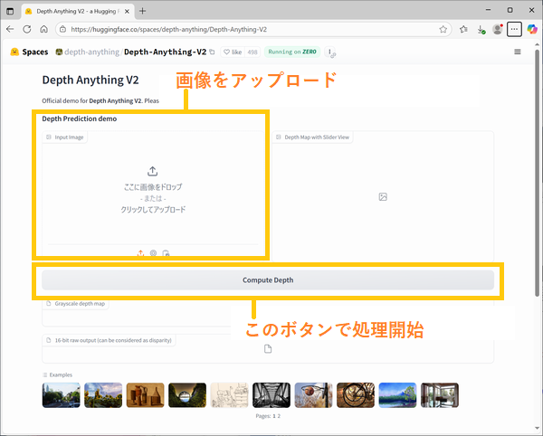The height and width of the screenshot is (436, 543).
Task: Select the webcam source icon
Action: (x=153, y=253)
